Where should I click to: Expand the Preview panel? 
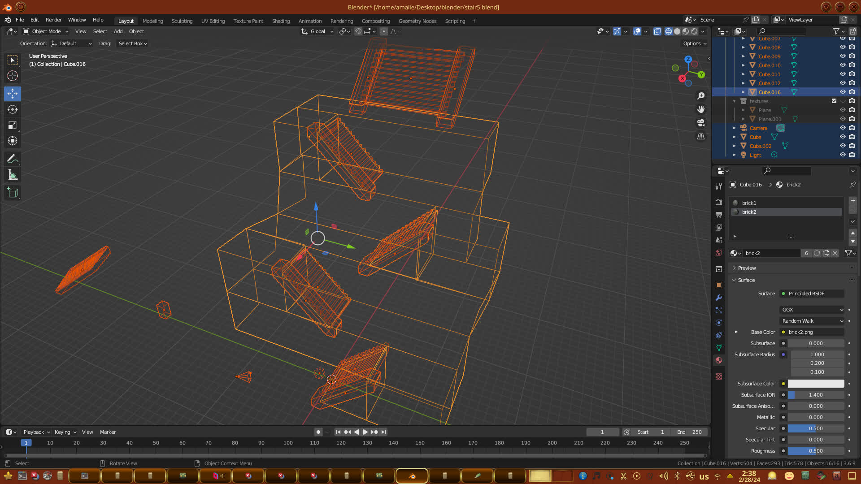point(747,268)
